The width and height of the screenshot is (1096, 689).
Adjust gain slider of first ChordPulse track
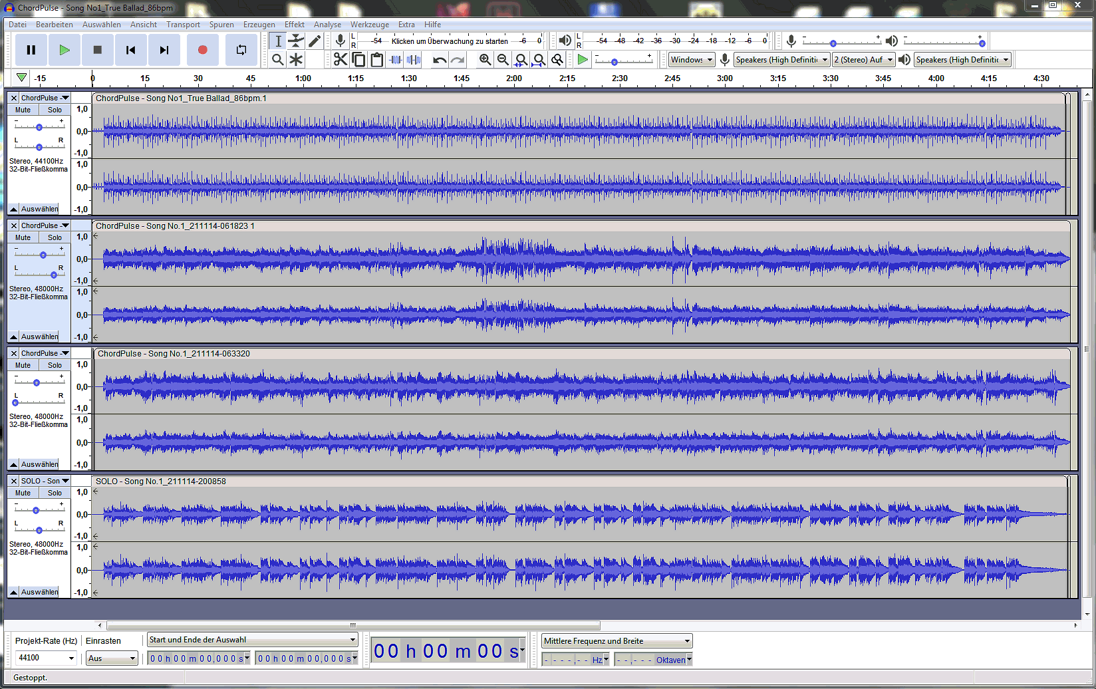(x=39, y=127)
